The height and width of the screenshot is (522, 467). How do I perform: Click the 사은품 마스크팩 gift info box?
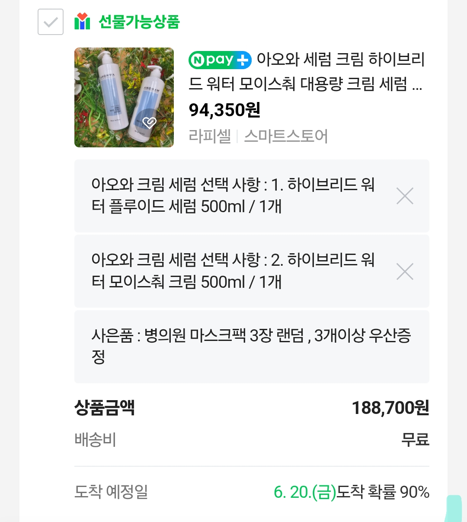pyautogui.click(x=252, y=347)
